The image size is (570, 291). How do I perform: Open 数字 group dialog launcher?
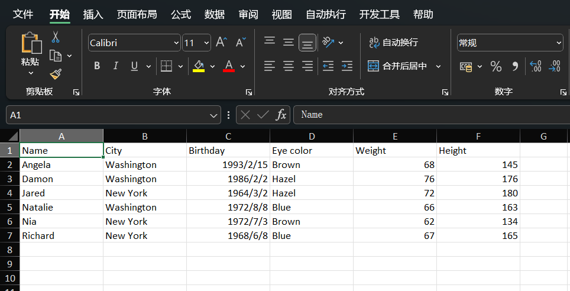pyautogui.click(x=563, y=92)
